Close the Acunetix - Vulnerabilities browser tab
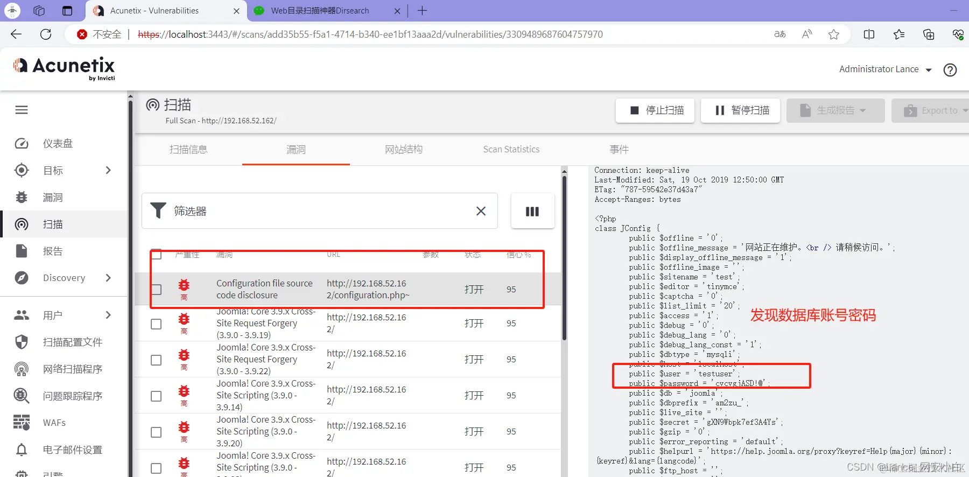969x477 pixels. coord(236,11)
